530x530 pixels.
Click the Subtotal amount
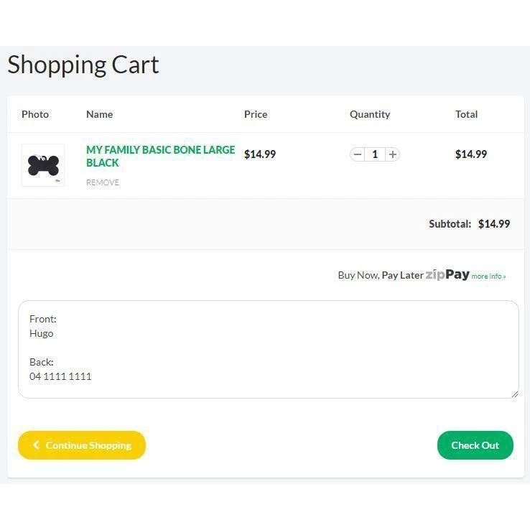click(494, 224)
